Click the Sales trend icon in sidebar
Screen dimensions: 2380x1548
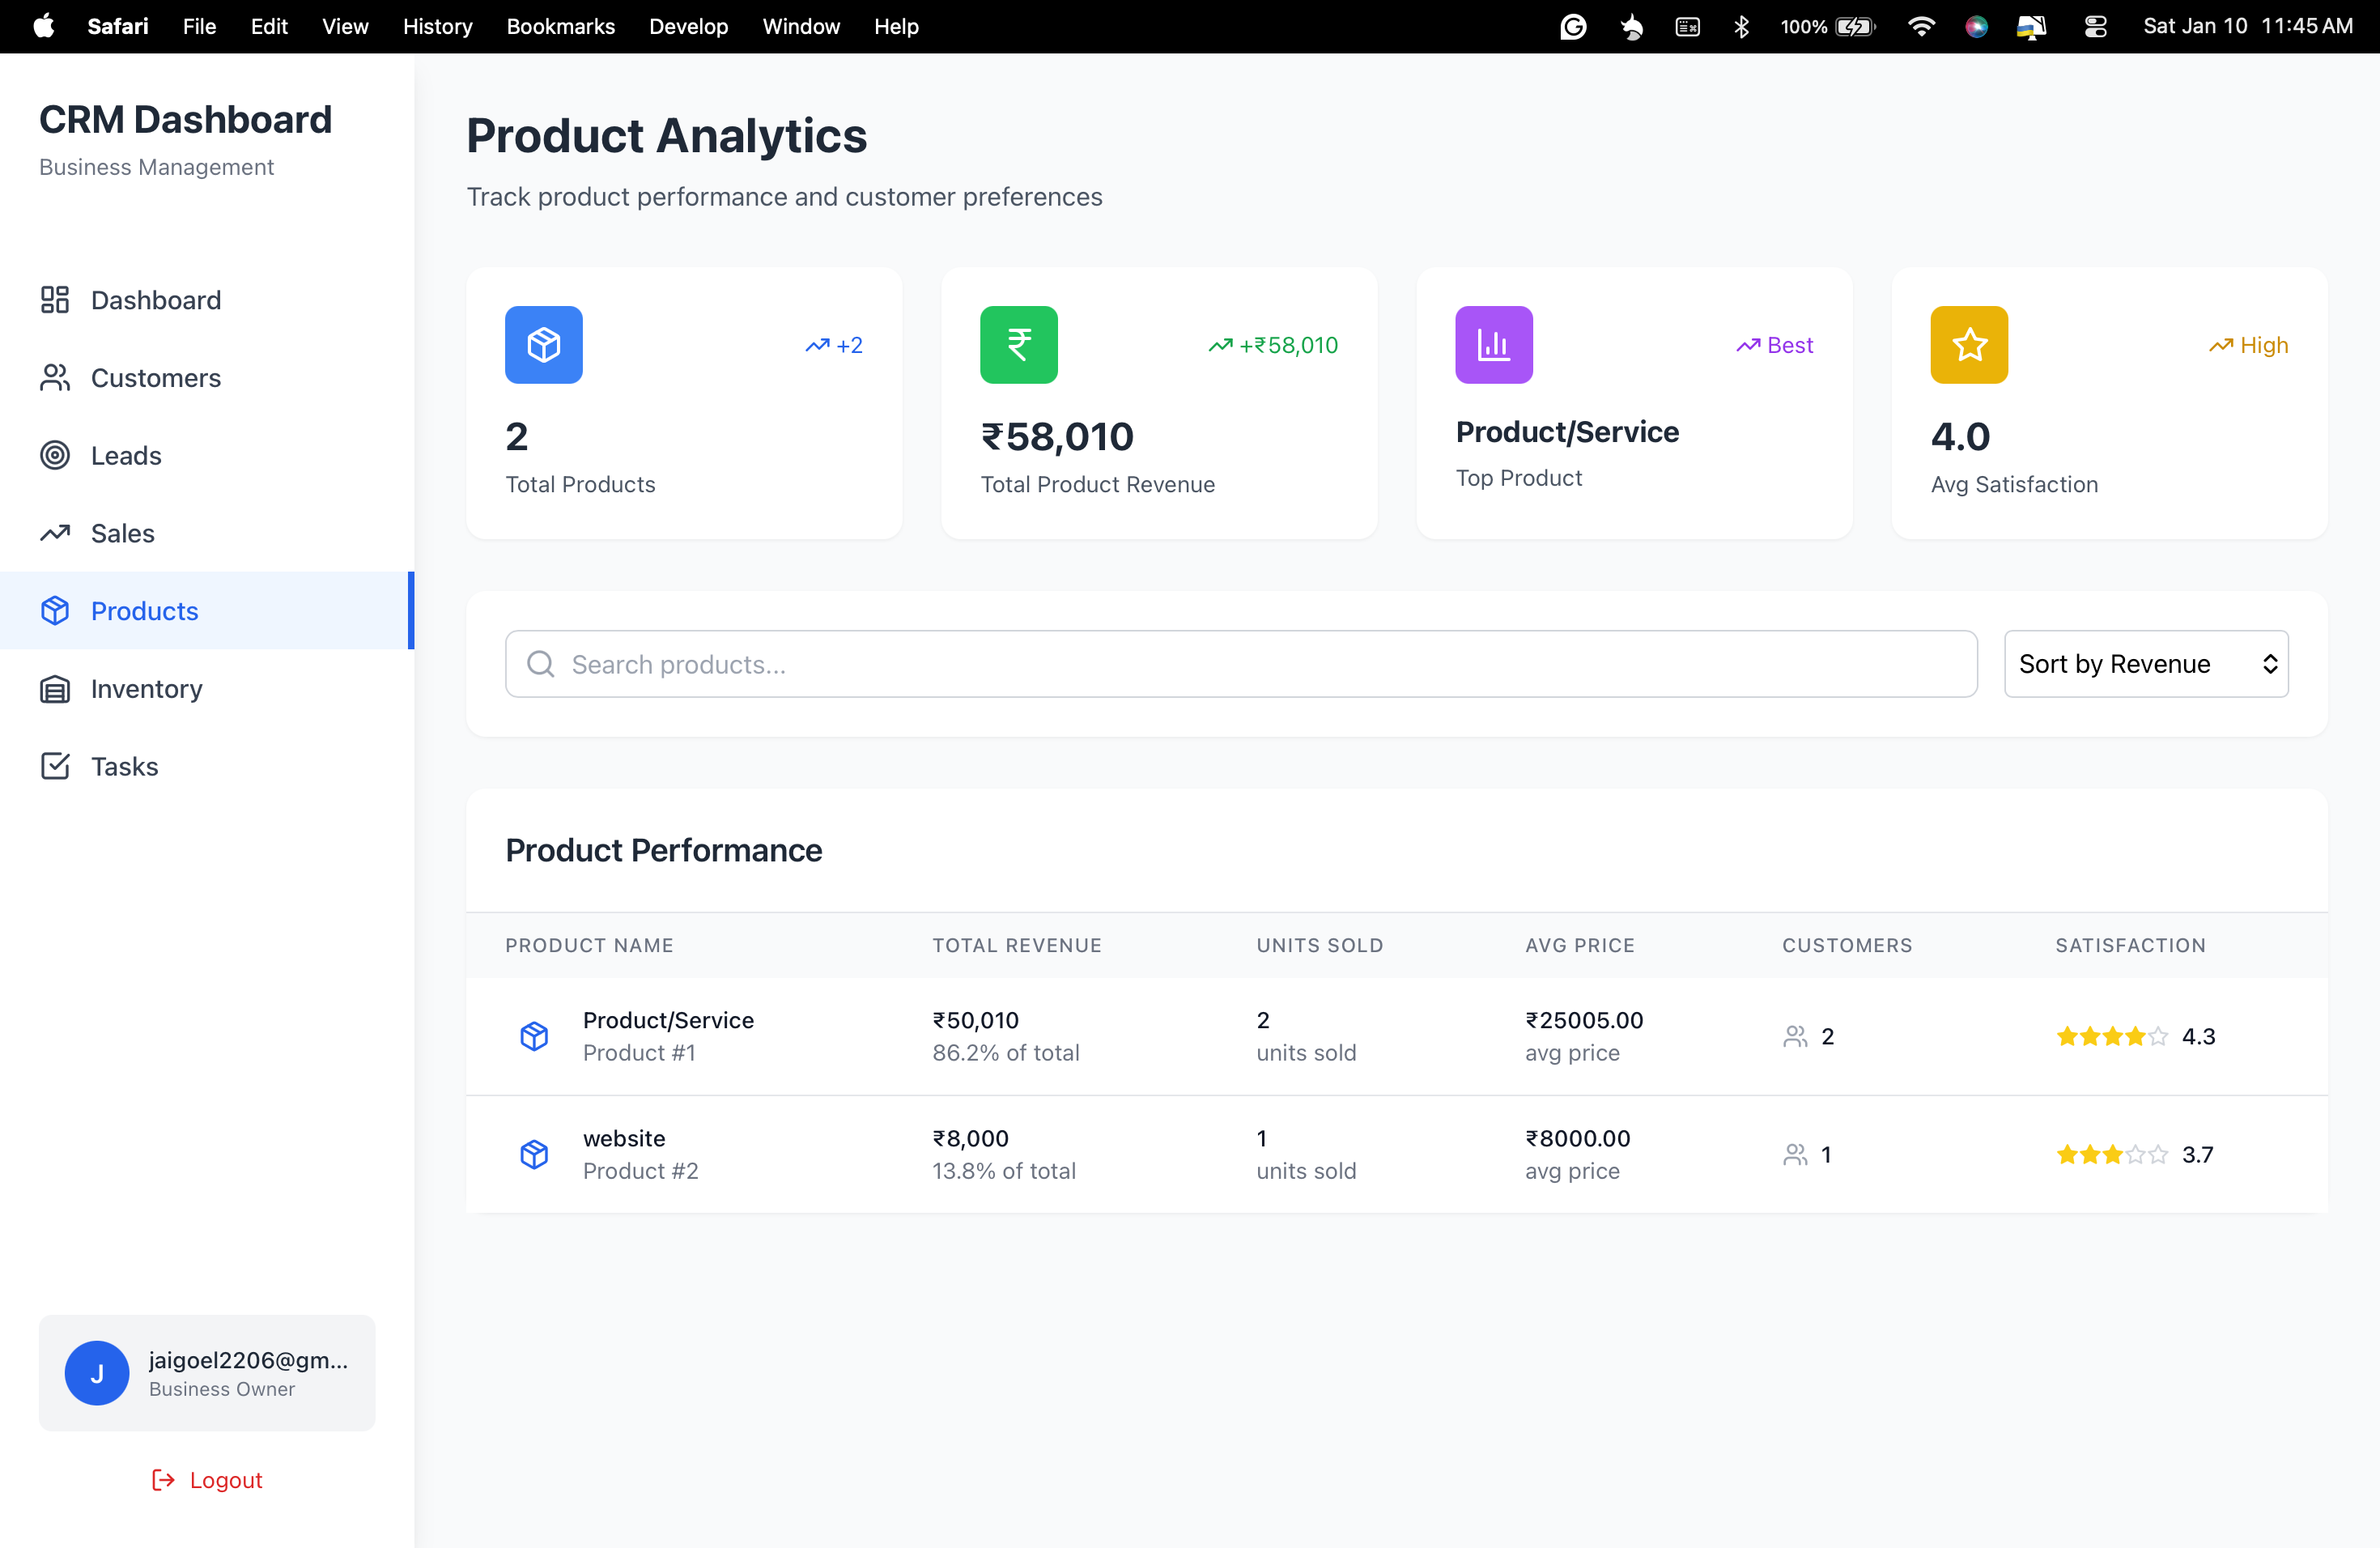[55, 533]
